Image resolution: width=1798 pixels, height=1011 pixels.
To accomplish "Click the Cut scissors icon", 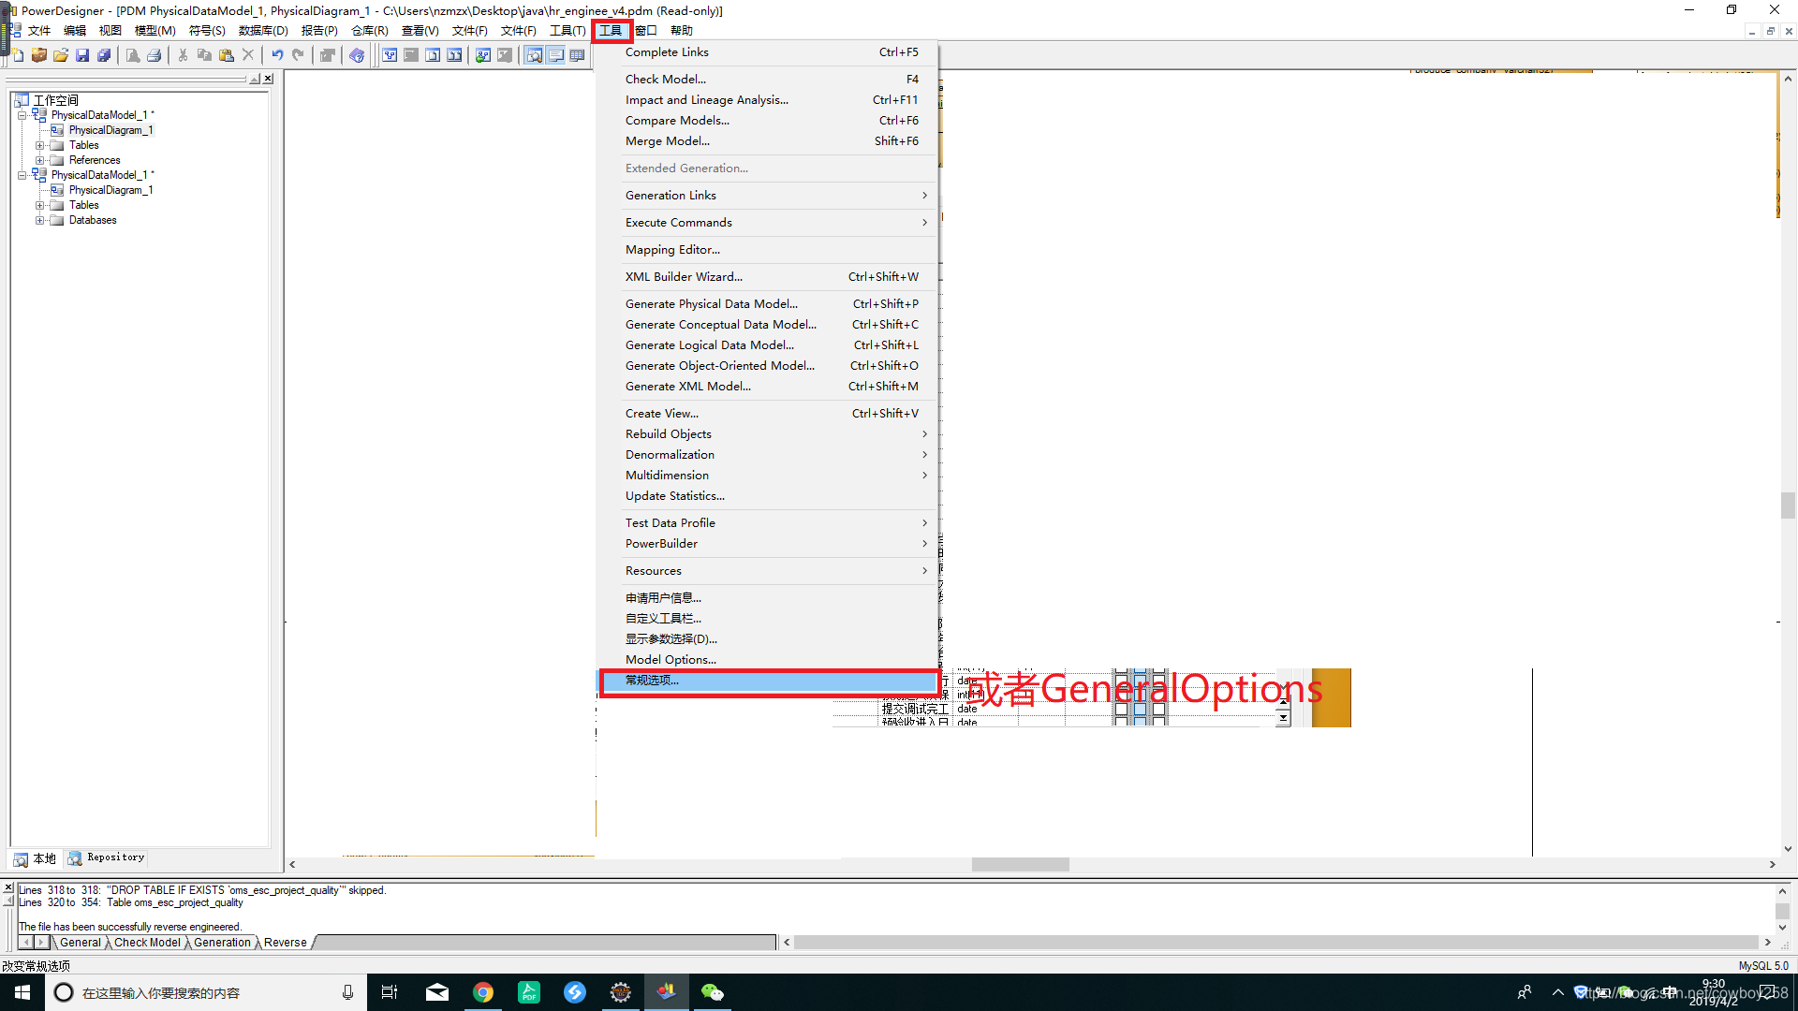I will (x=183, y=55).
